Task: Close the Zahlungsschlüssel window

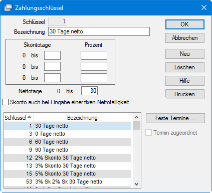Action: [x=204, y=7]
